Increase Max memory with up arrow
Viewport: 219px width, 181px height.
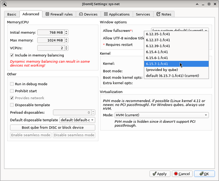click(x=66, y=39)
